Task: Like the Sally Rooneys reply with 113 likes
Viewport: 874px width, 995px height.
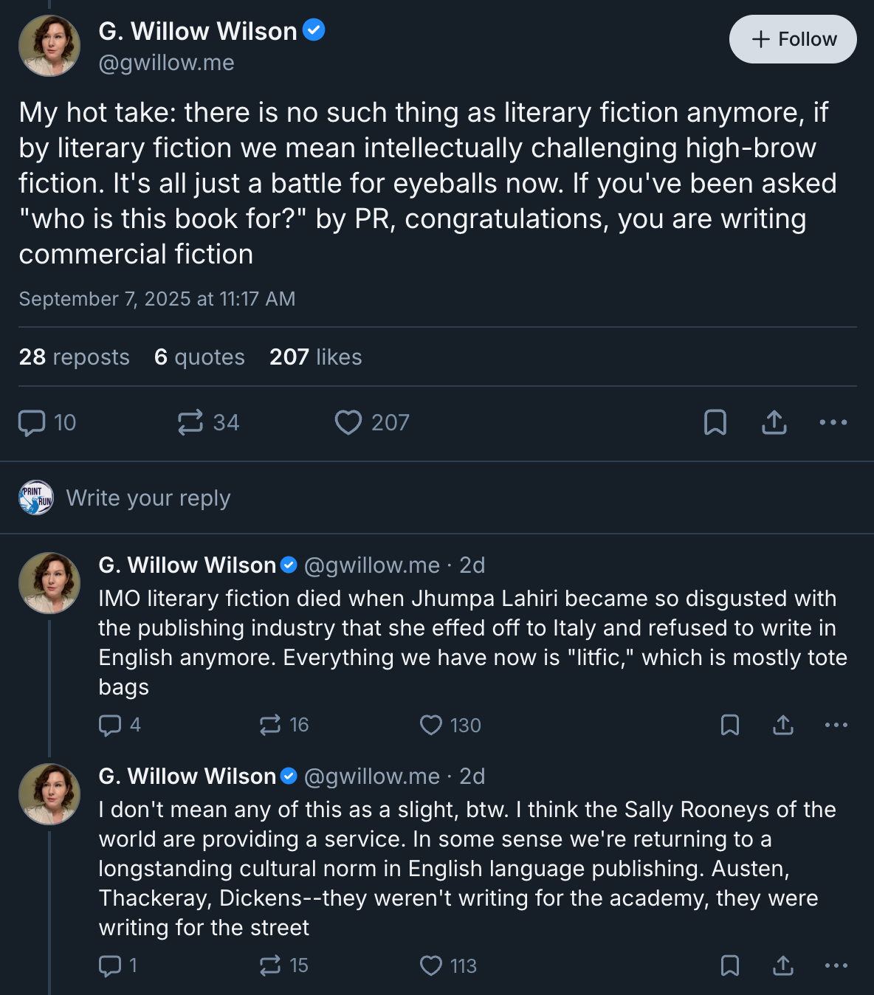Action: coord(431,966)
